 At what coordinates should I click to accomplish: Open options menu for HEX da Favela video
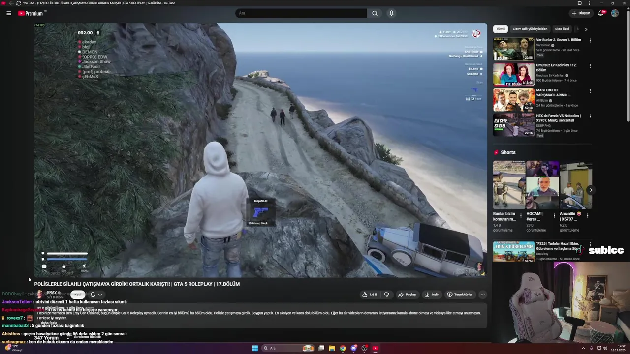click(x=590, y=117)
